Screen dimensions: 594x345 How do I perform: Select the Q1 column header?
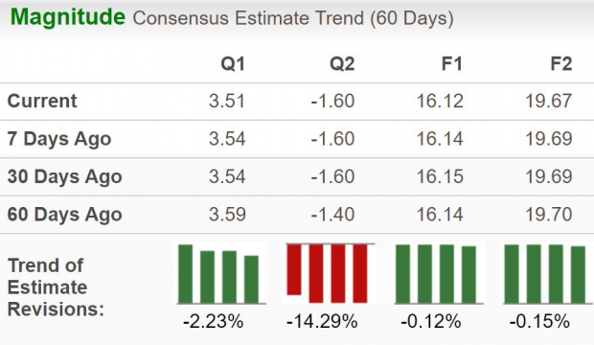(233, 63)
